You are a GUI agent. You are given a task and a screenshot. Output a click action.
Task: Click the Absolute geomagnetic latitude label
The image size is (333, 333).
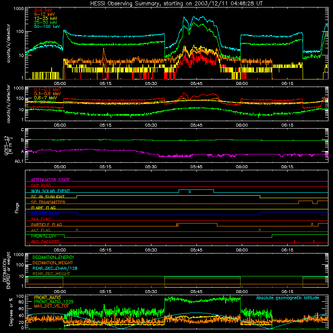(288, 298)
